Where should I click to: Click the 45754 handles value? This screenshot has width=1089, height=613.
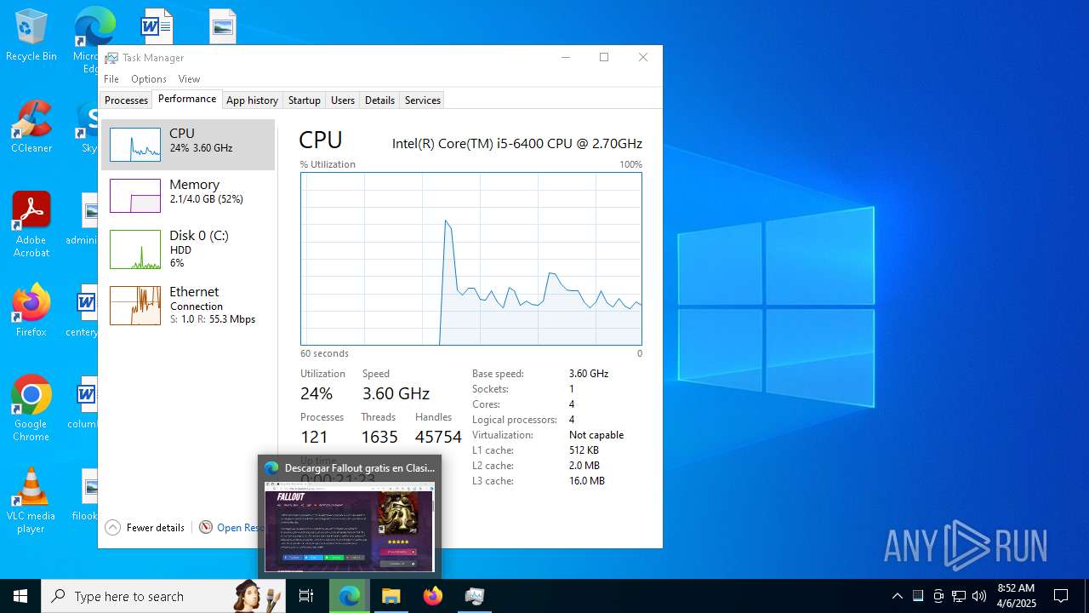click(438, 437)
